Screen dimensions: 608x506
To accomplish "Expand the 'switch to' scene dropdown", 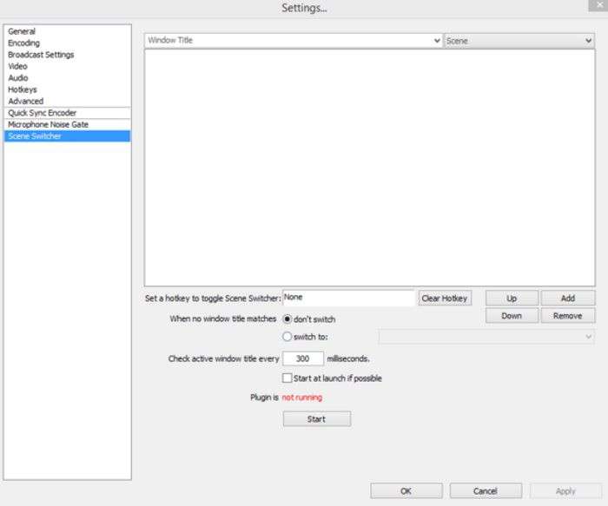I will [x=486, y=337].
